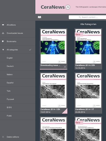
Task: Cancel the issue download with the X icon
Action: 65,67
